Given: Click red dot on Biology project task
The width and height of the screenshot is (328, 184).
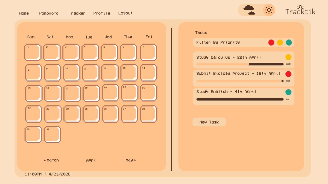Looking at the screenshot, I should [288, 74].
